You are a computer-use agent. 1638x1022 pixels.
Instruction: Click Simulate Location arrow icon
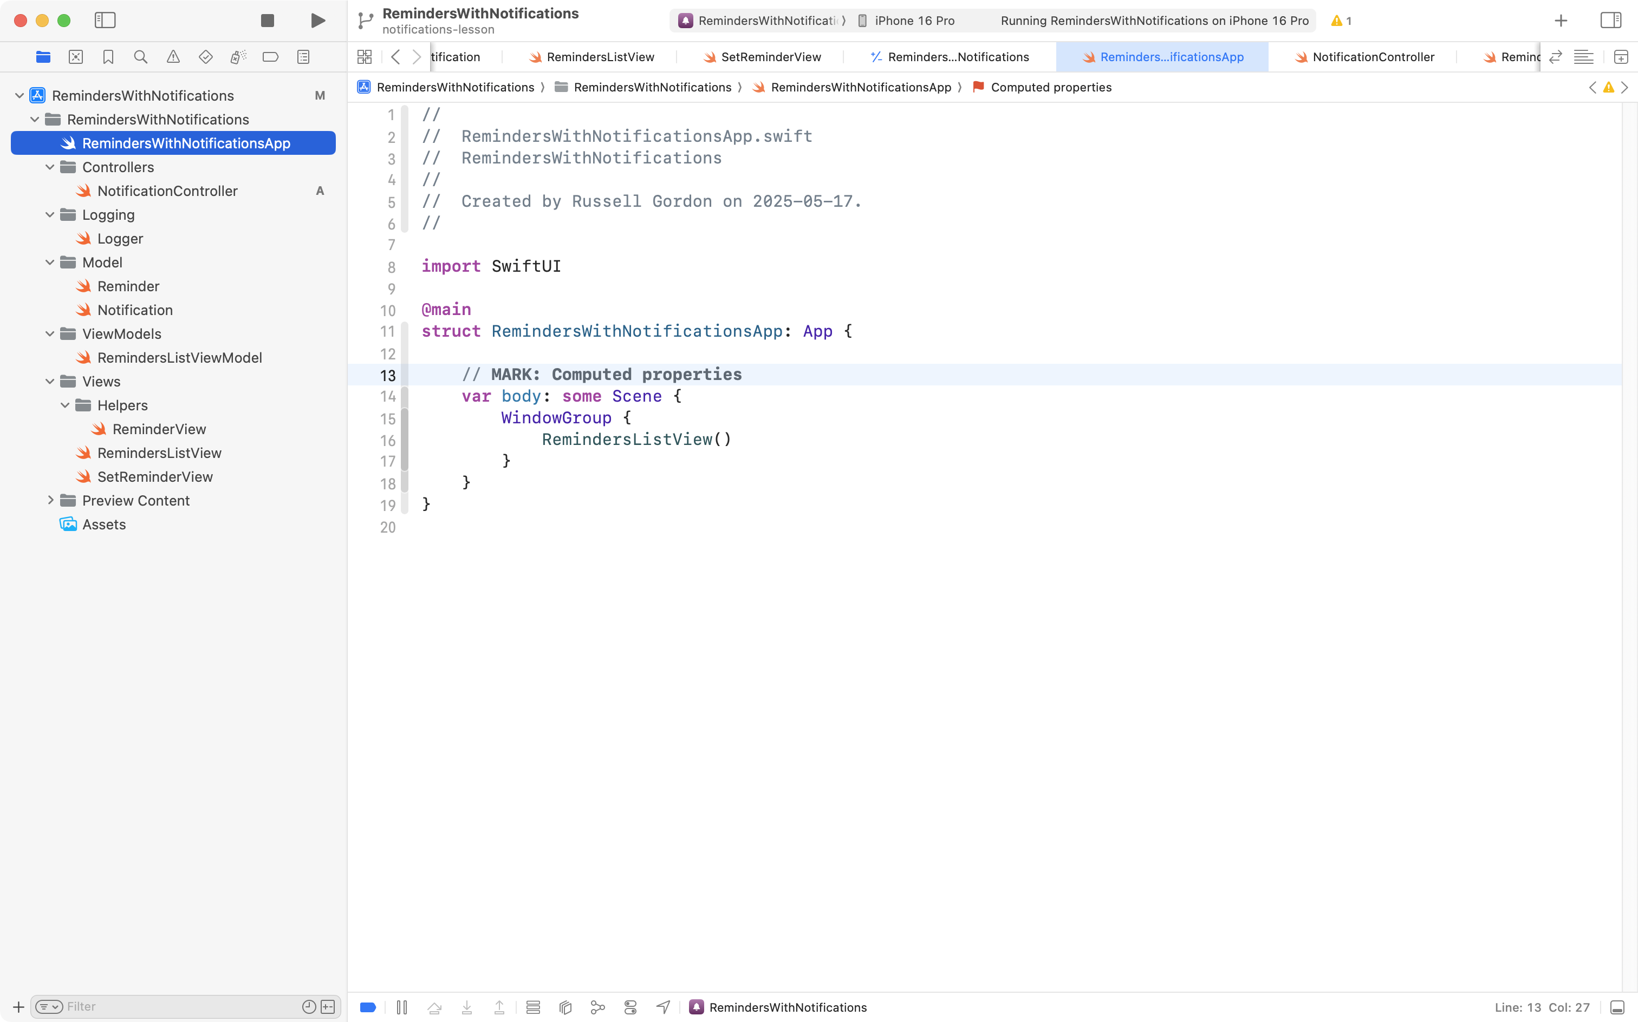pos(663,1007)
